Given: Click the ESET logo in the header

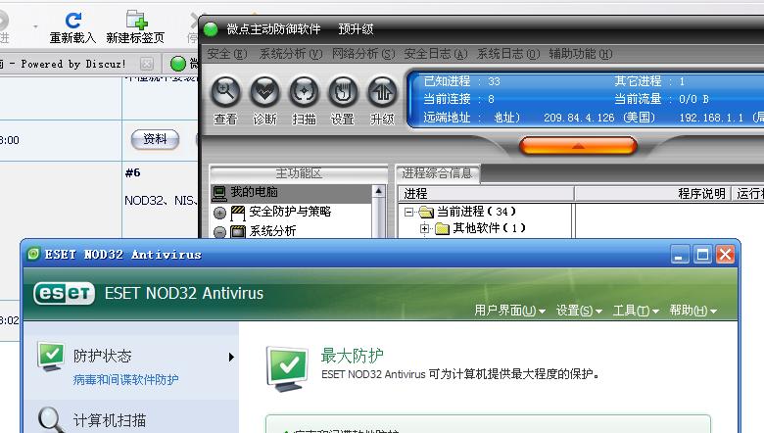Looking at the screenshot, I should point(64,293).
